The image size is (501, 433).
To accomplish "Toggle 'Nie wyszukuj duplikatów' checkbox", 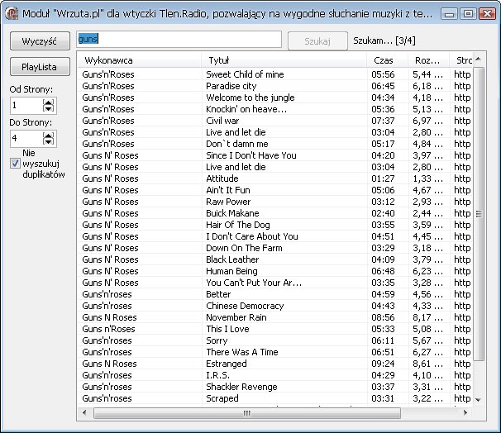I will (15, 164).
